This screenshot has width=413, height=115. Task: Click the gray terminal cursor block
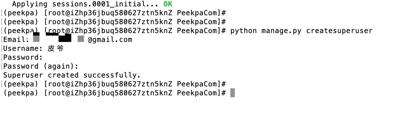tap(232, 93)
